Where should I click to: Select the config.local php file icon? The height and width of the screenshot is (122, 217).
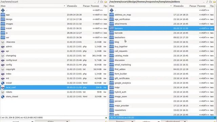click(x=3, y=60)
